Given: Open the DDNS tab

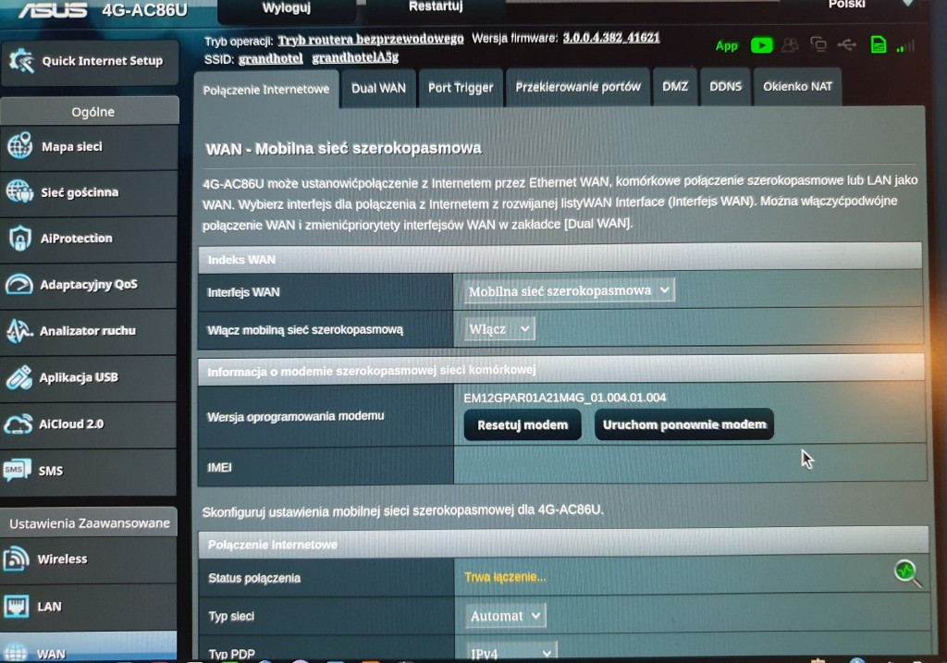Looking at the screenshot, I should point(725,87).
